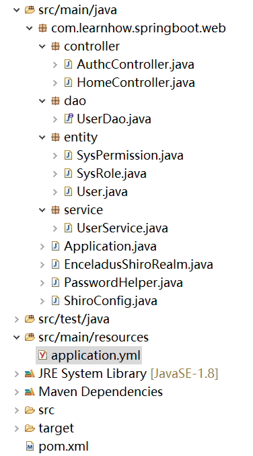The height and width of the screenshot is (456, 253).
Task: Select EnceladusShiroRealm.java file
Action: [x=139, y=264]
